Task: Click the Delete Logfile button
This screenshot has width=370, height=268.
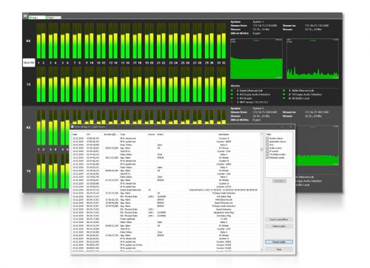Action: point(279,226)
